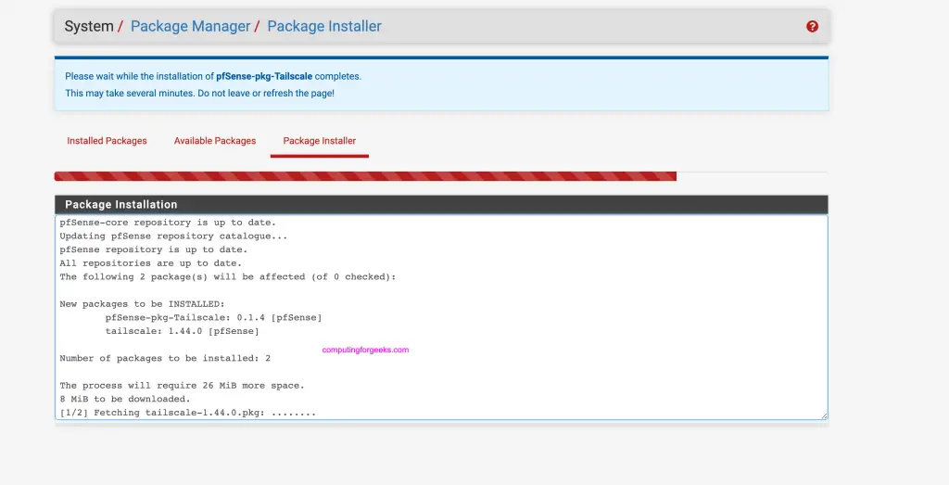This screenshot has width=949, height=485.
Task: Click log line 'Updating pfSense repository catalogue...'
Action: click(173, 236)
